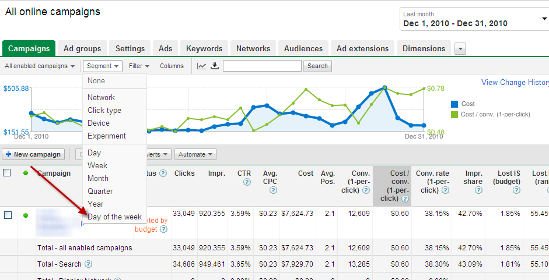Click the blue Cost legend swatch

coord(454,104)
